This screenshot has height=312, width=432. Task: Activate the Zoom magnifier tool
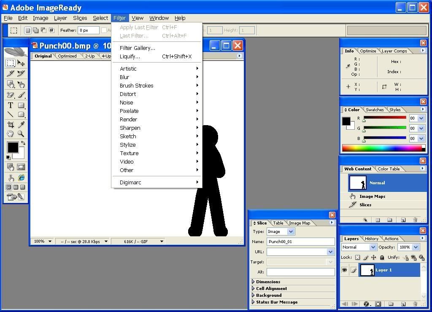tap(21, 134)
